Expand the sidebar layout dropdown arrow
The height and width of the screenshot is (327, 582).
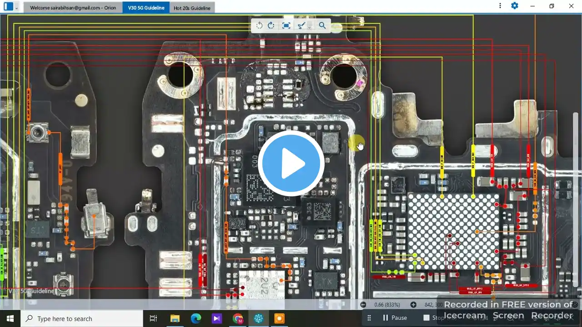(17, 7)
